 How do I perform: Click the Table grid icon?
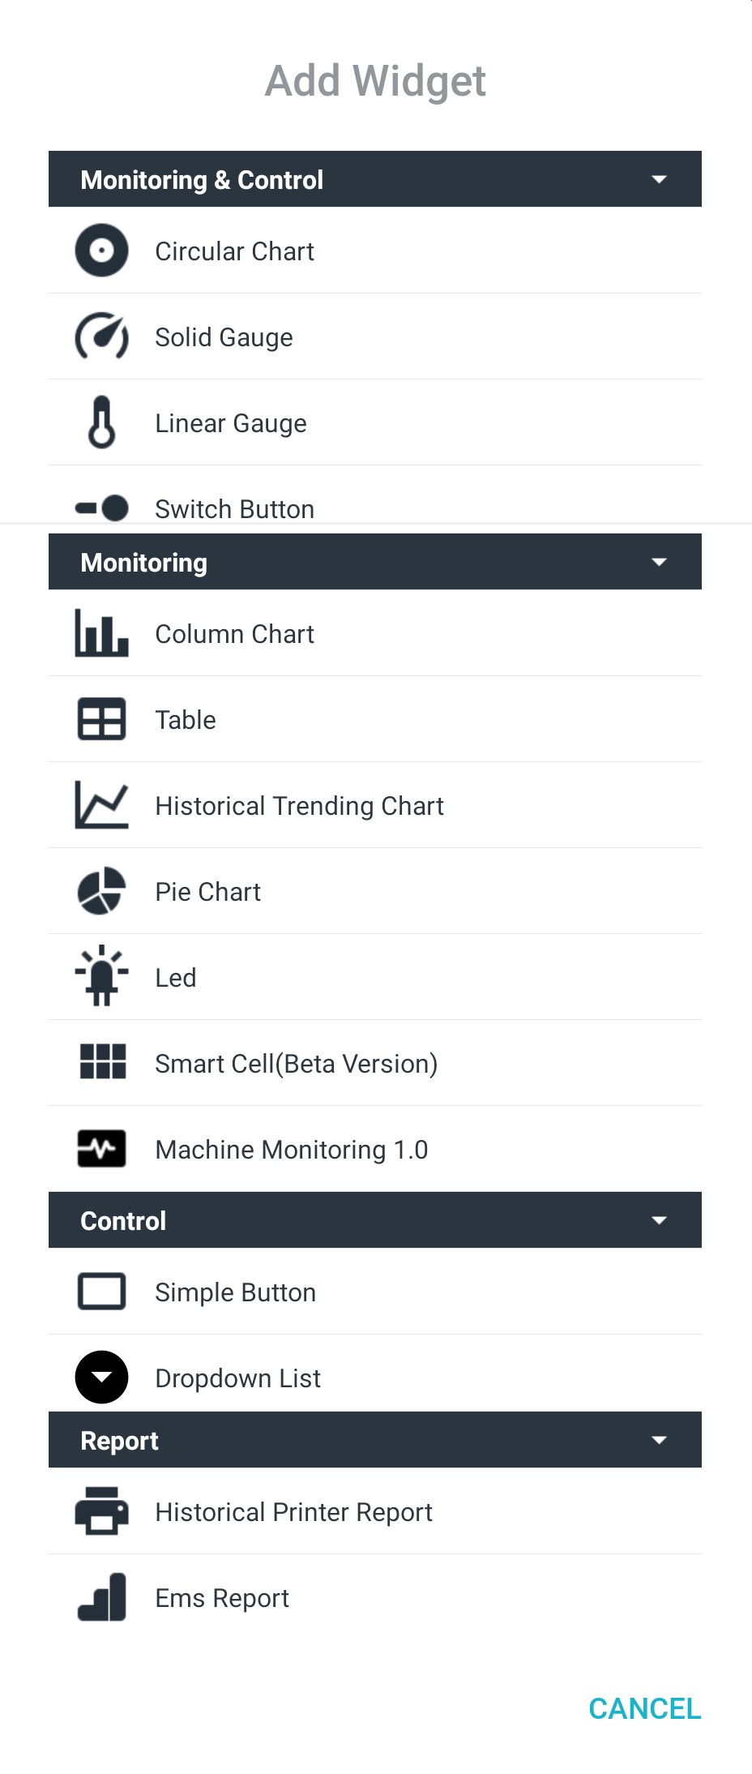point(101,719)
